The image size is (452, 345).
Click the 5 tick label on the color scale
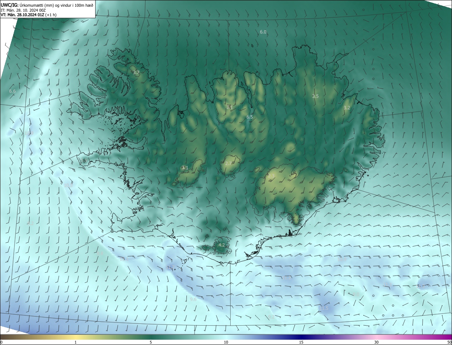151,342
